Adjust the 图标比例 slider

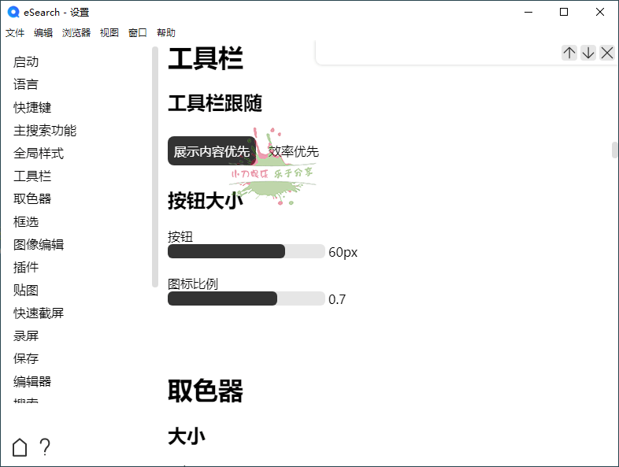pos(246,298)
